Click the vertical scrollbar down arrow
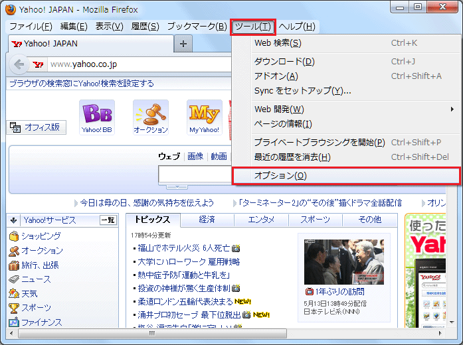Viewport: 463px width, 345px height. [x=452, y=322]
